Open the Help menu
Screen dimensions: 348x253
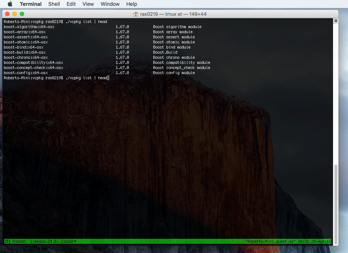(132, 4)
